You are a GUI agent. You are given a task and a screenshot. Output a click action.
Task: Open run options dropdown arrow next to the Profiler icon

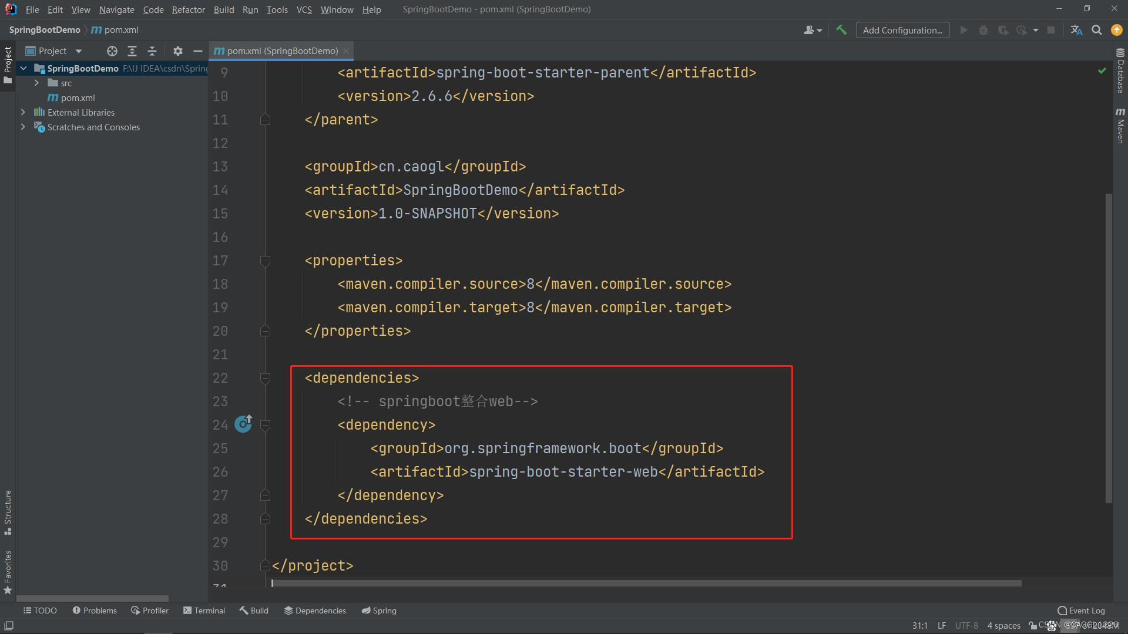[x=1035, y=31]
